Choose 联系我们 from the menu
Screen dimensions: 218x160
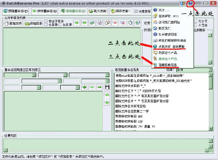coord(173,28)
